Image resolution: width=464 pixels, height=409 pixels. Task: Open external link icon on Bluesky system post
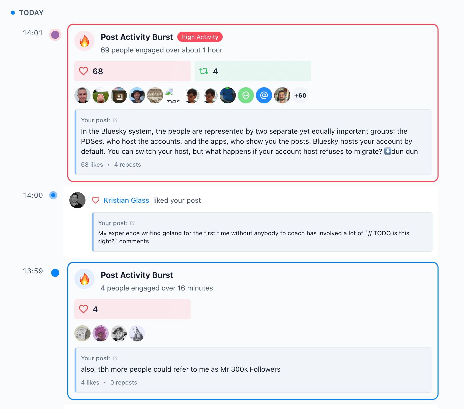click(115, 120)
